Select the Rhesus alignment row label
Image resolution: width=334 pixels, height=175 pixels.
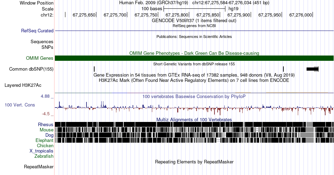coord(46,124)
